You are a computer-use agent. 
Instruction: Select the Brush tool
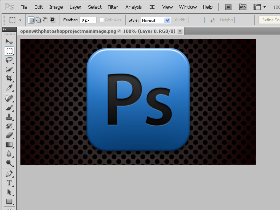[9, 108]
